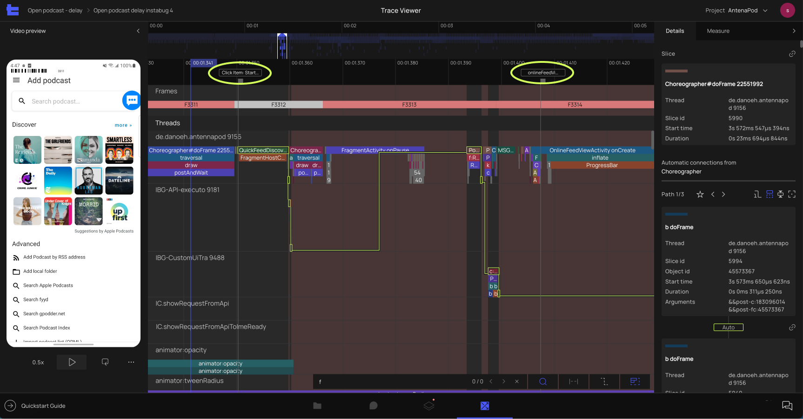Select the 'onlineFeedVi...' timeline marker

point(542,73)
